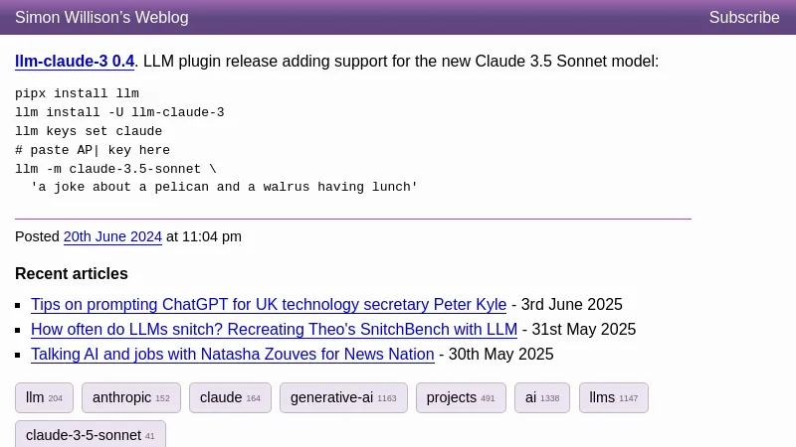Browse the generative-ai tag
Image resolution: width=796 pixels, height=447 pixels.
tap(342, 397)
